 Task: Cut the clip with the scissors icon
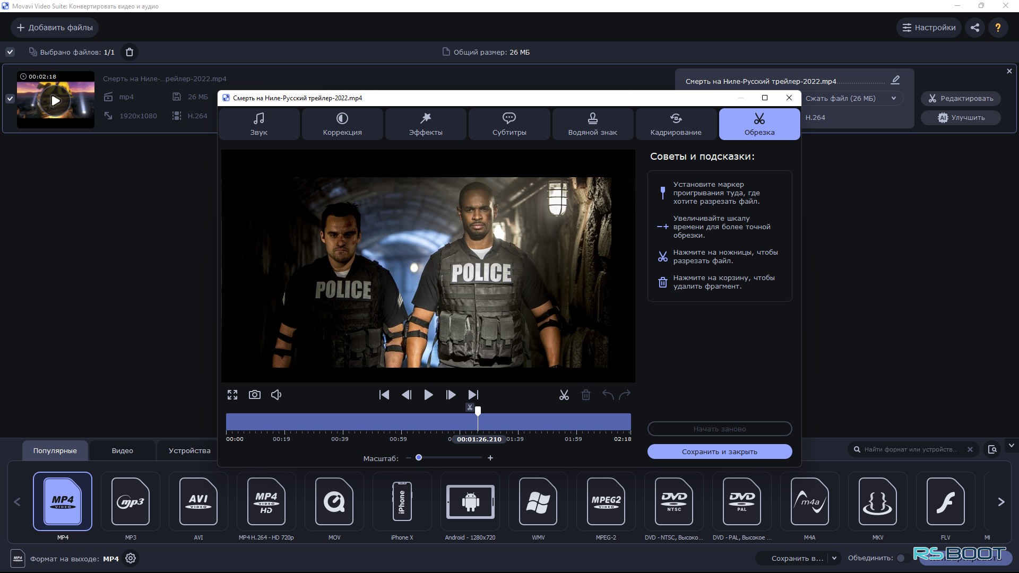point(564,395)
